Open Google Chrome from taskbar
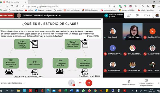160x93 pixels. point(95,91)
